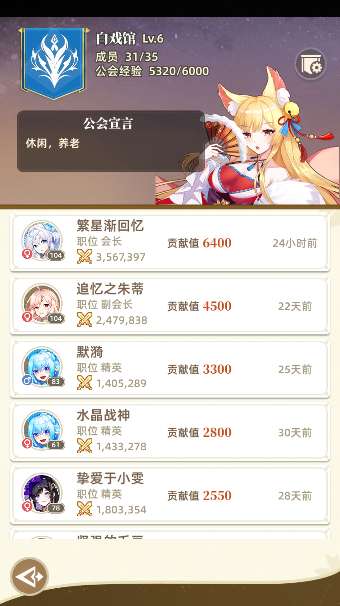Open 繁星渐回忆 member row
This screenshot has height=606, width=340.
tap(170, 242)
